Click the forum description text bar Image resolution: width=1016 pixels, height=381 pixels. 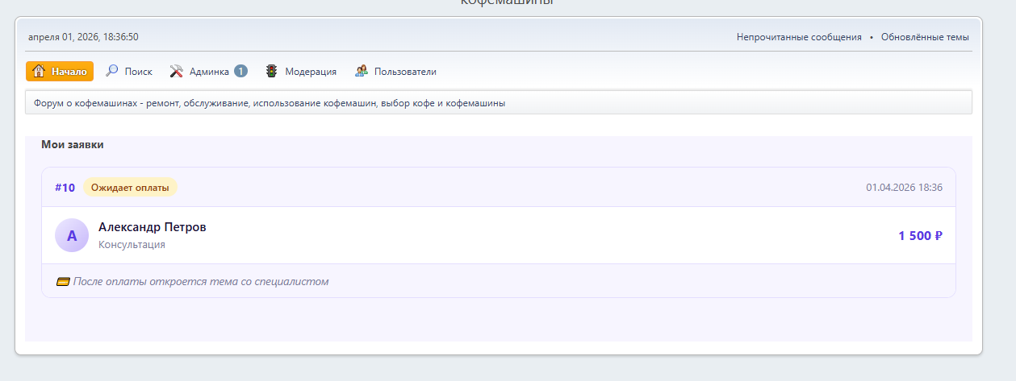(498, 103)
